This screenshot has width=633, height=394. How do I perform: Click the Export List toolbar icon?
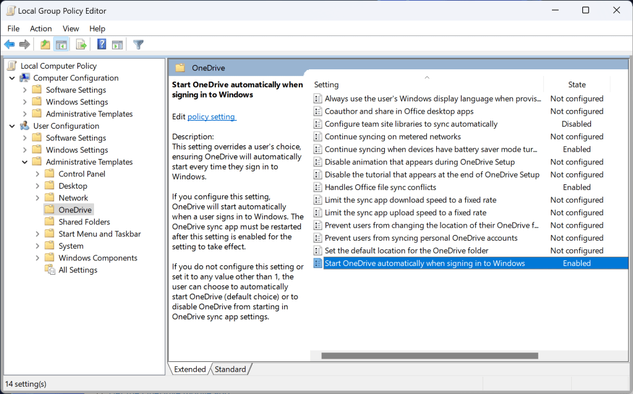click(80, 44)
